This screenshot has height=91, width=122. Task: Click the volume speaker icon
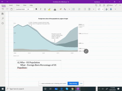pos(103,89)
